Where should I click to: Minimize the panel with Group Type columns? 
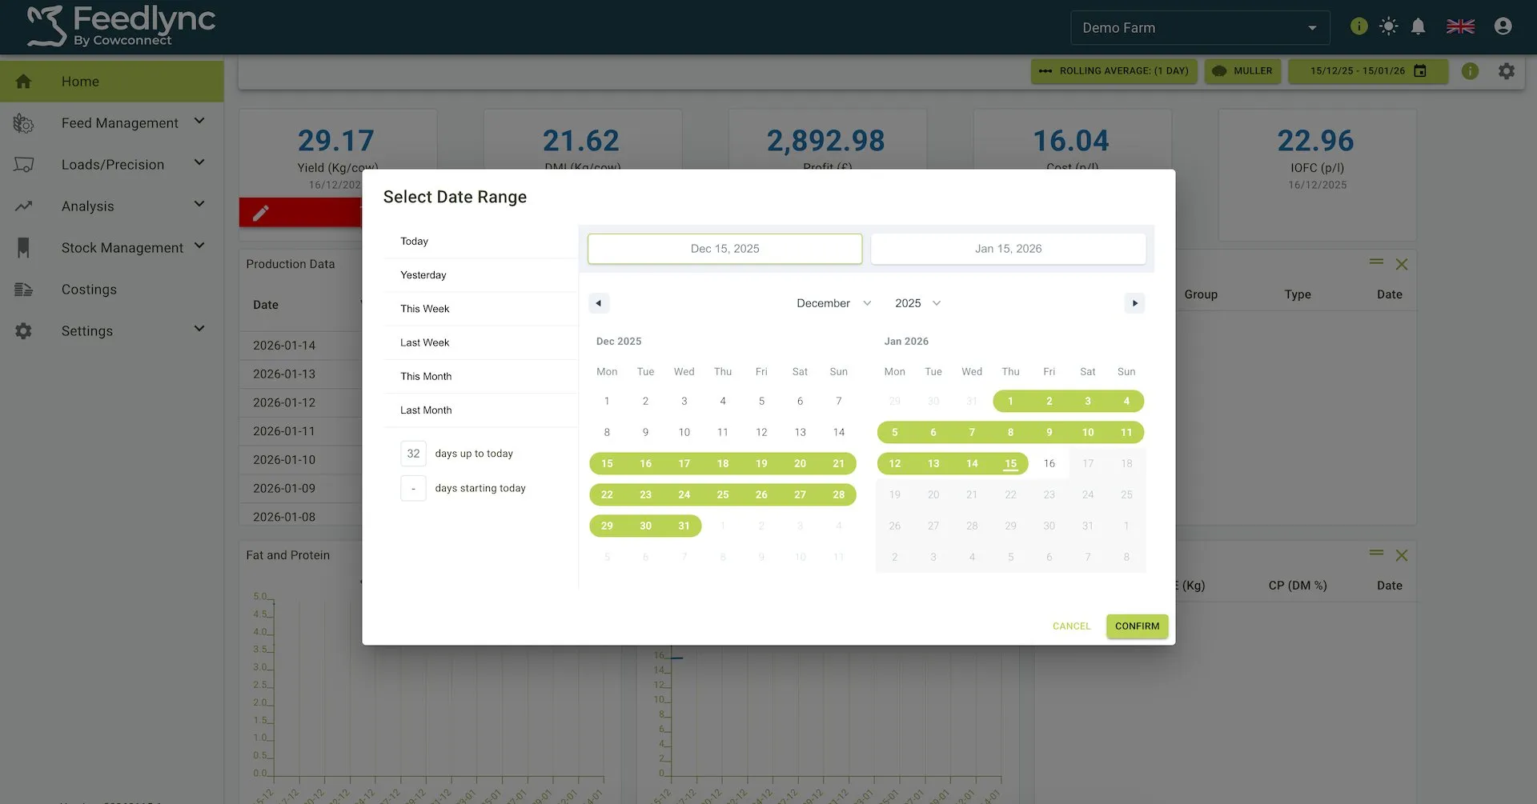point(1376,262)
